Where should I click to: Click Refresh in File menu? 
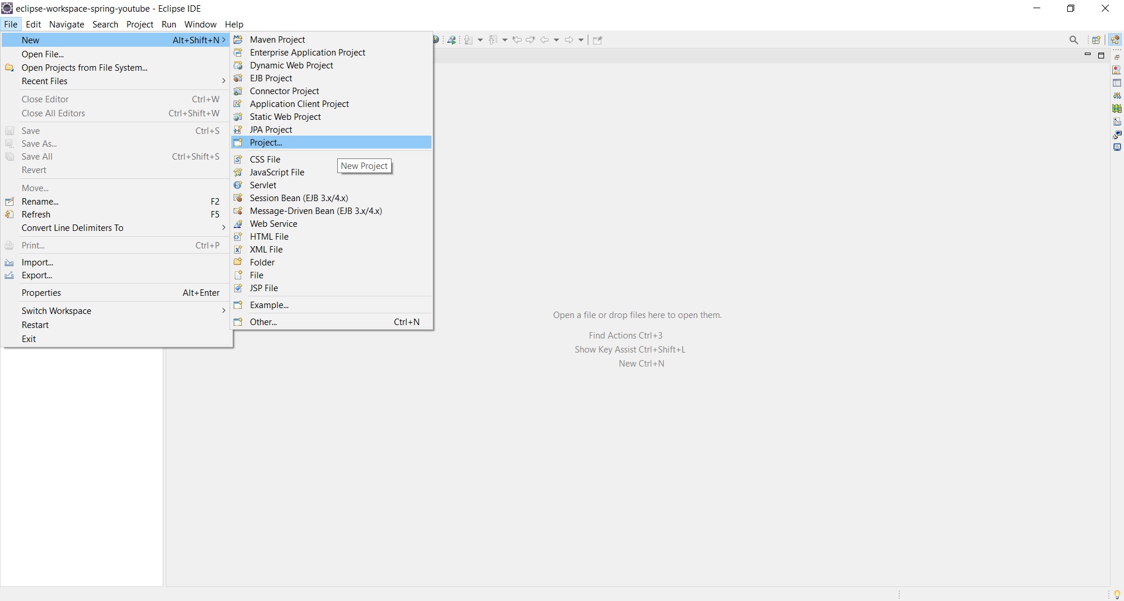tap(116, 214)
